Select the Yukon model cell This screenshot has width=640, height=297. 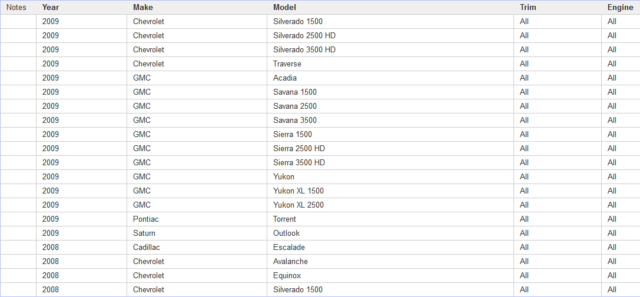point(390,176)
